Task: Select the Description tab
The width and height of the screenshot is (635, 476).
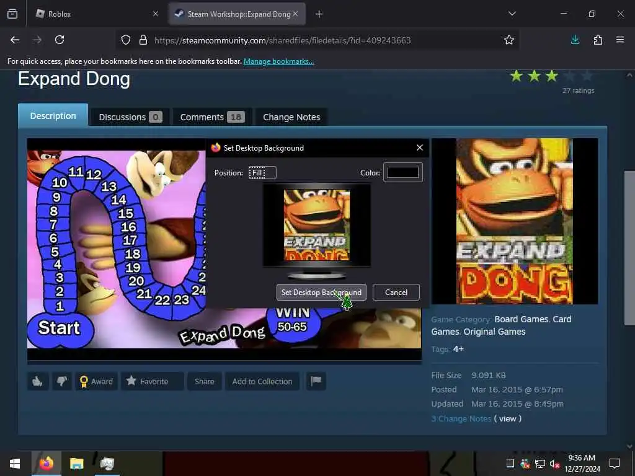Action: pos(53,116)
